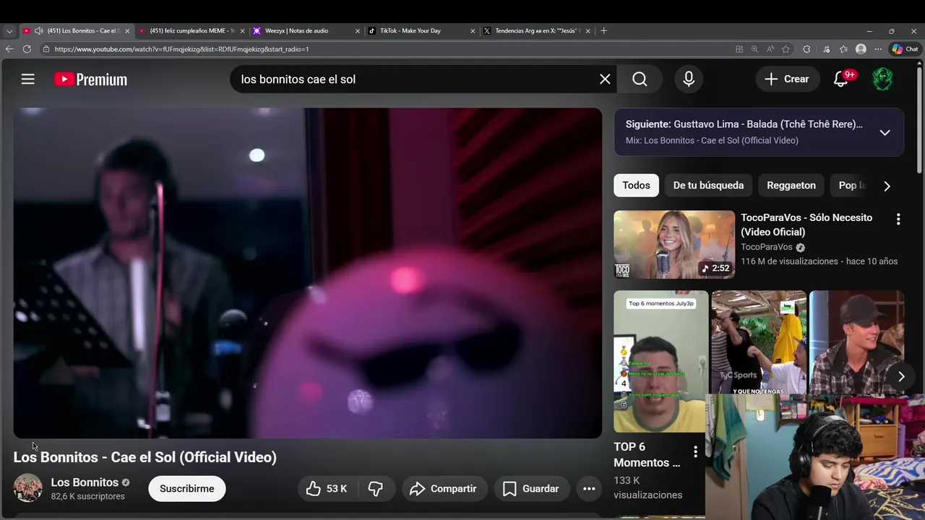Open favorites list
Viewport: 925px width, 520px height.
coord(843,49)
